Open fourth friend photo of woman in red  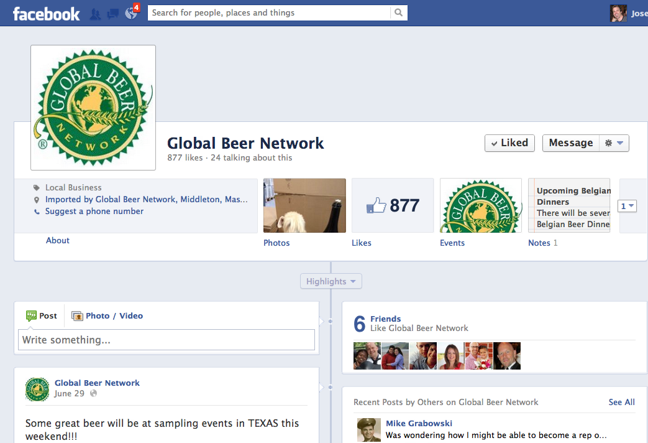(x=451, y=356)
